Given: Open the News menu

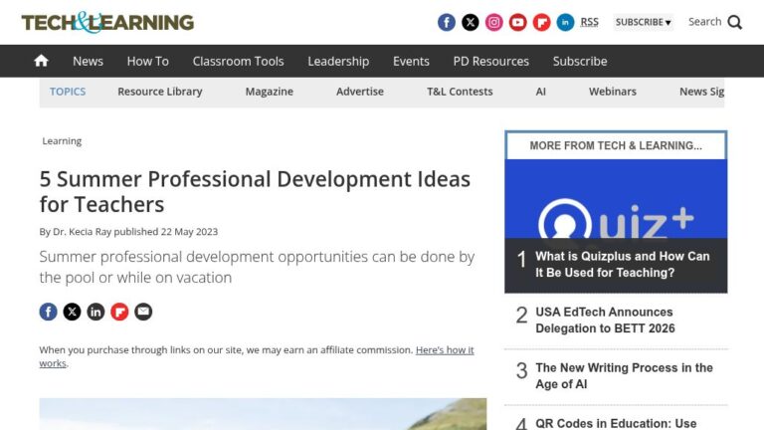Looking at the screenshot, I should 88,61.
